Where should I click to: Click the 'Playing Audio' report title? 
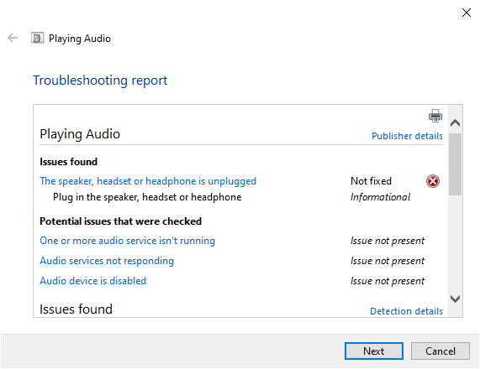[x=80, y=134]
